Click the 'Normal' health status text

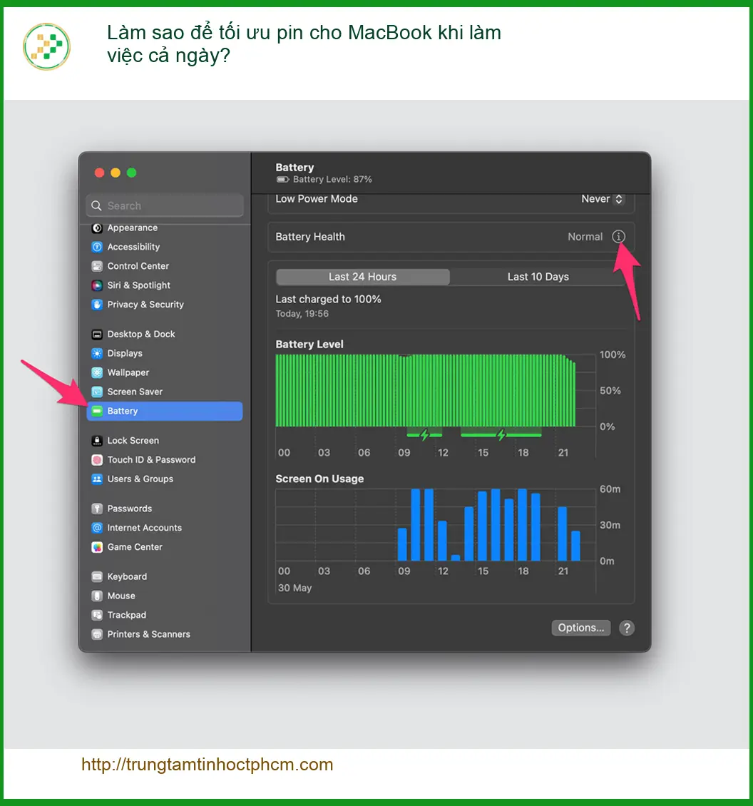585,237
